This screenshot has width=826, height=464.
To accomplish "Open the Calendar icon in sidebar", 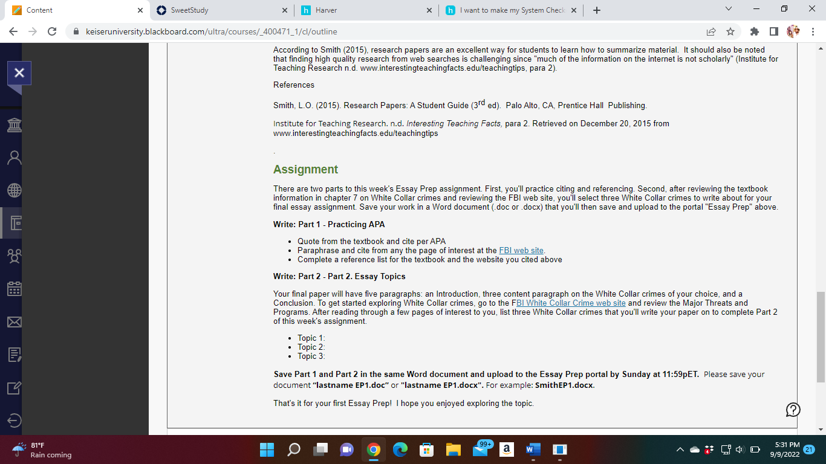I will [14, 289].
